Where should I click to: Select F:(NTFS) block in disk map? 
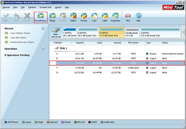(112, 32)
